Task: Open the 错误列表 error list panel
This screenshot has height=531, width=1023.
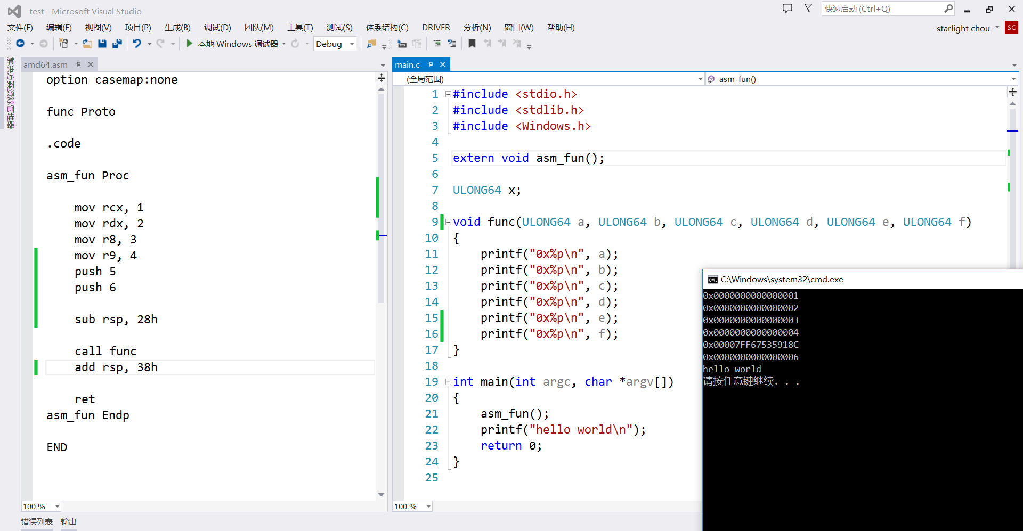Action: tap(37, 522)
